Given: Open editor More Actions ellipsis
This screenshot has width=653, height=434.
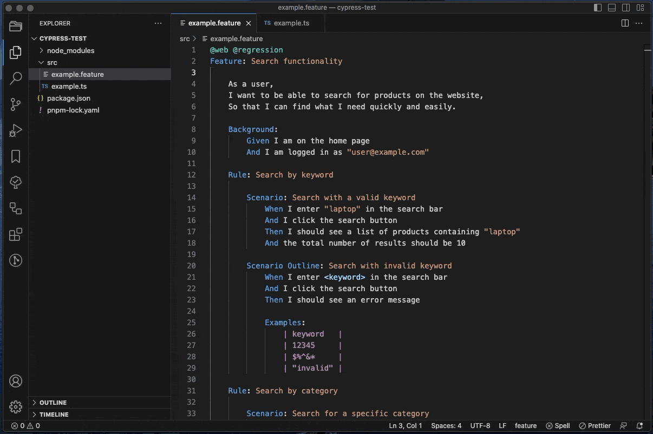Looking at the screenshot, I should [x=639, y=23].
